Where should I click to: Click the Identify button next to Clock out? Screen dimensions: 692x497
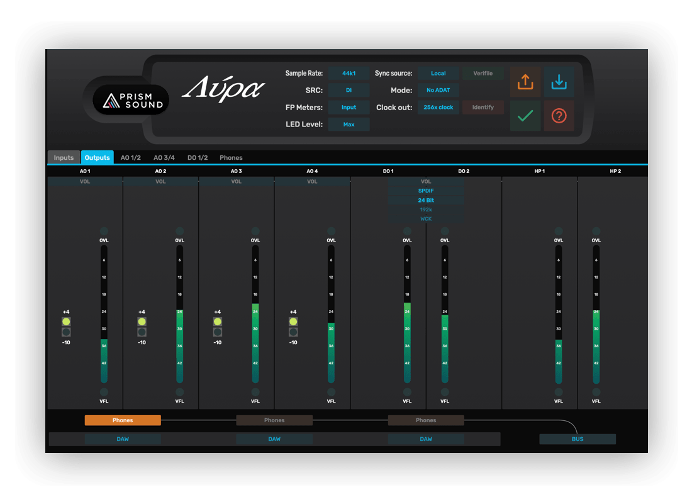[x=483, y=107]
